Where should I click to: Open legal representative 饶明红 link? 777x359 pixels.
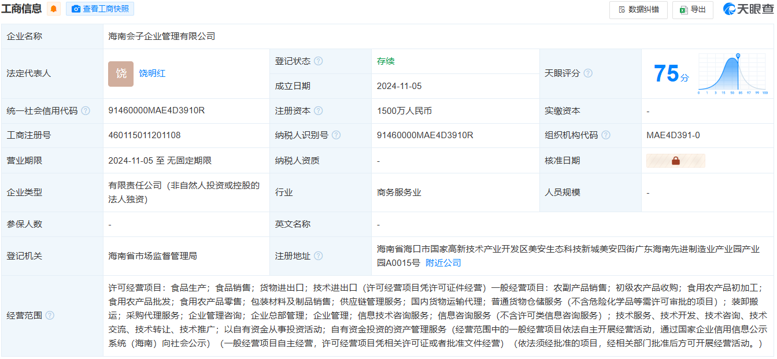pos(152,73)
